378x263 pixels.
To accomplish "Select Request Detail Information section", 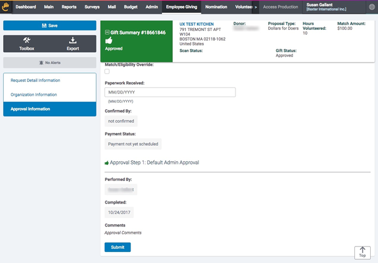I will [x=35, y=80].
